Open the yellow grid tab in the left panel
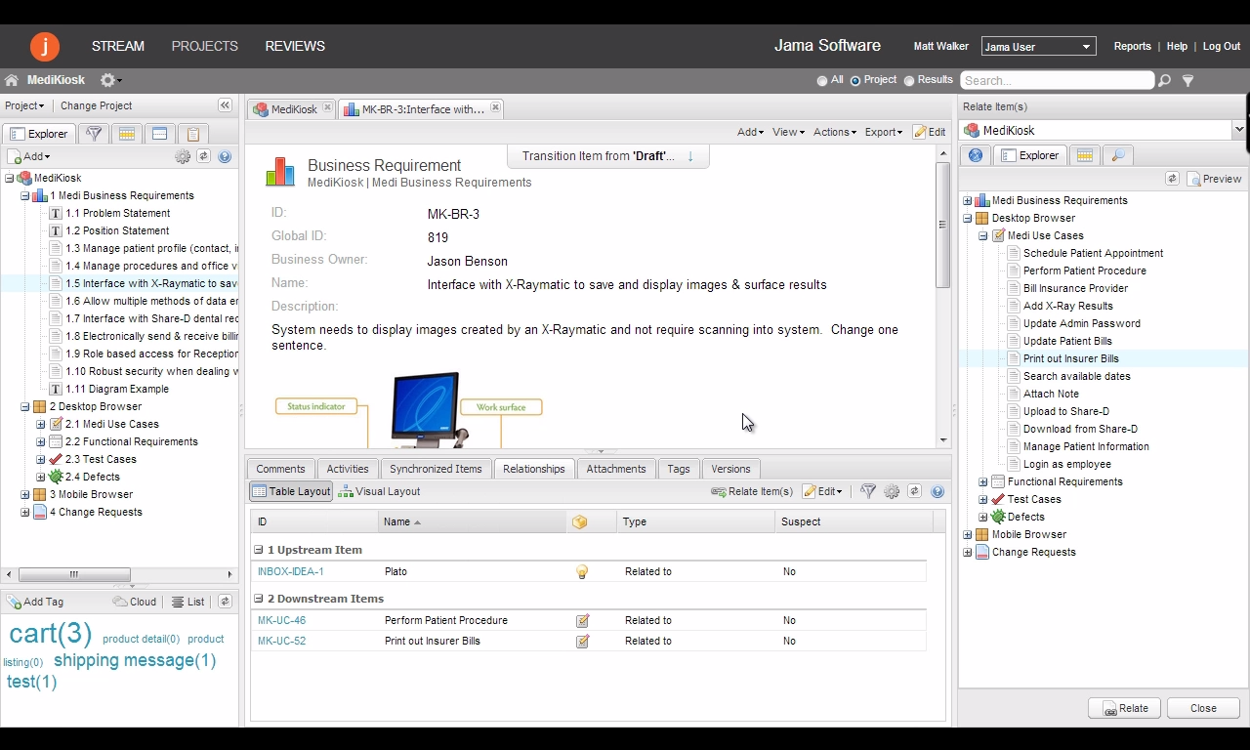The height and width of the screenshot is (750, 1250). 127,134
